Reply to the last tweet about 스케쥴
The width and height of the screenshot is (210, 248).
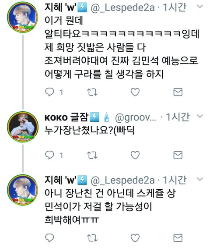(49, 238)
